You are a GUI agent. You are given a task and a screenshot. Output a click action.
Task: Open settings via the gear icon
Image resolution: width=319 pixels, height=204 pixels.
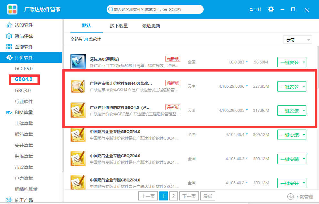[271, 9]
